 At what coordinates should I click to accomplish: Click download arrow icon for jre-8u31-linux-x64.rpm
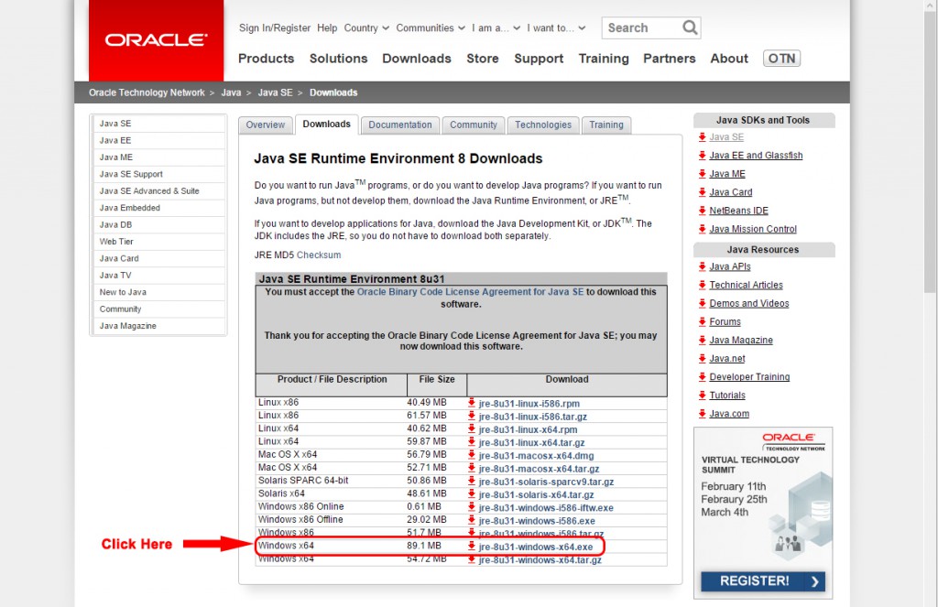[472, 429]
